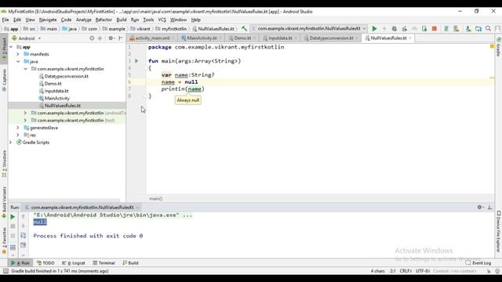Open Gradle side panel tab
The width and height of the screenshot is (502, 282).
click(499, 47)
